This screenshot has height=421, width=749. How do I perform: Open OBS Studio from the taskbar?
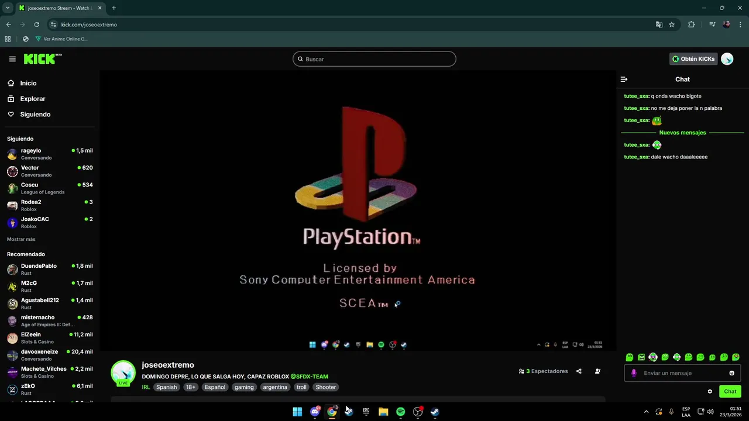coord(418,412)
